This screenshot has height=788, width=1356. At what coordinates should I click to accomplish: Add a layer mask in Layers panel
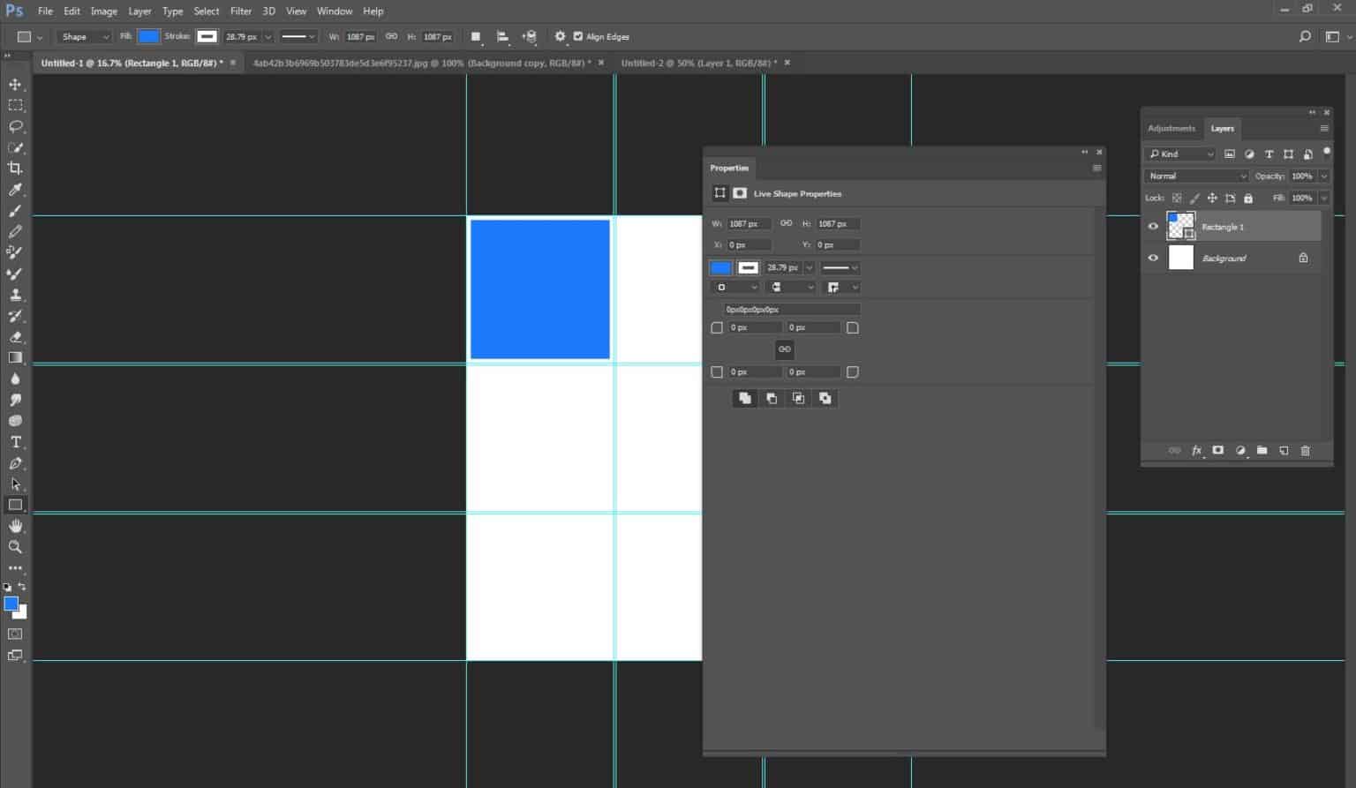1218,450
